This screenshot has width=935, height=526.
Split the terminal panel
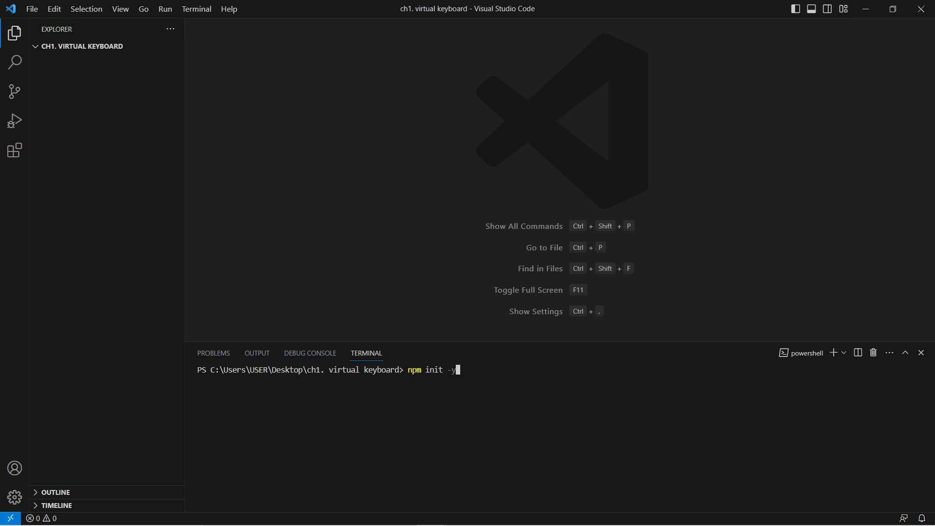(x=858, y=353)
